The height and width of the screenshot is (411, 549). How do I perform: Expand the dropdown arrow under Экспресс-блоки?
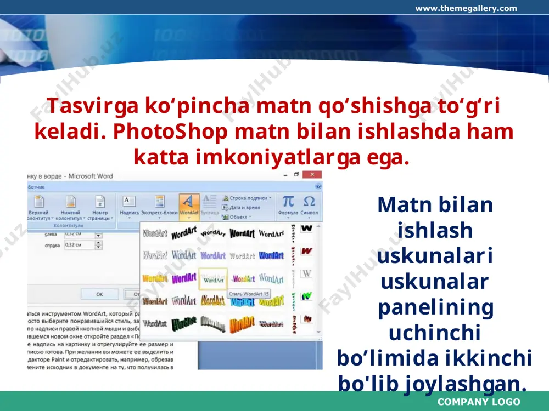point(159,218)
